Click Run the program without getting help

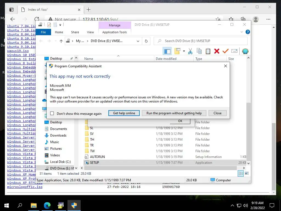click(174, 113)
